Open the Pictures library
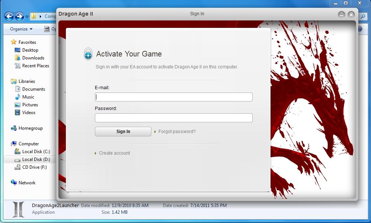Viewport: 371px width, 223px height. click(x=30, y=105)
